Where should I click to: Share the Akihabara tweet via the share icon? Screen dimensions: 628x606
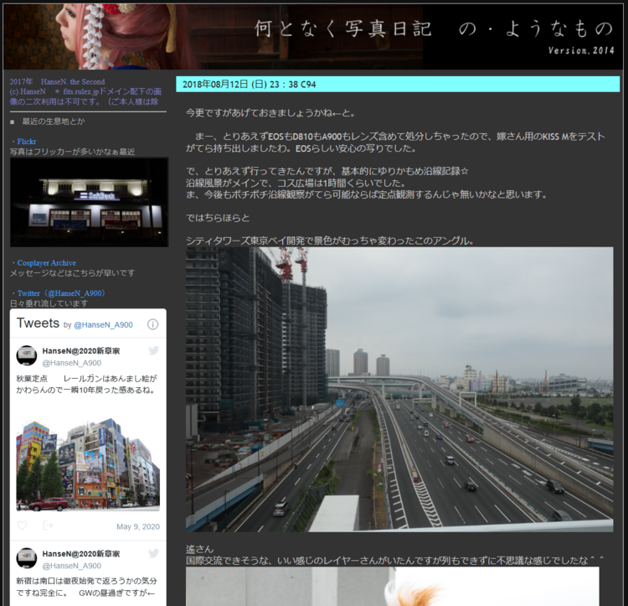click(x=48, y=526)
